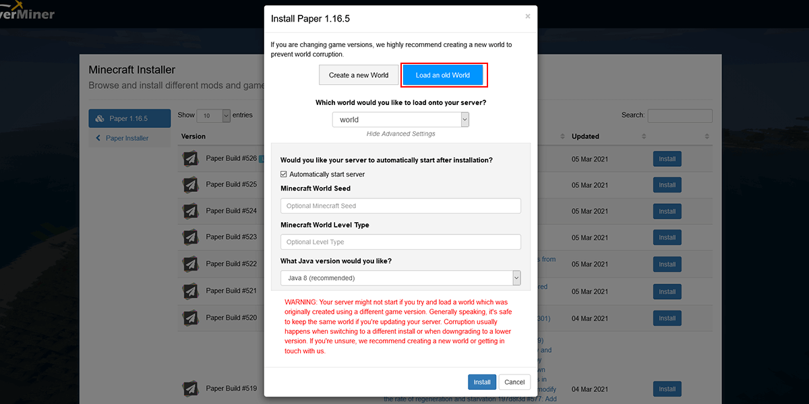Close the dialog with the X
The width and height of the screenshot is (809, 404).
click(x=527, y=16)
